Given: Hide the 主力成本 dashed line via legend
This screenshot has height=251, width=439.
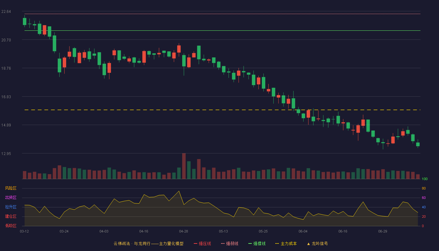Looking at the screenshot, I should point(286,243).
